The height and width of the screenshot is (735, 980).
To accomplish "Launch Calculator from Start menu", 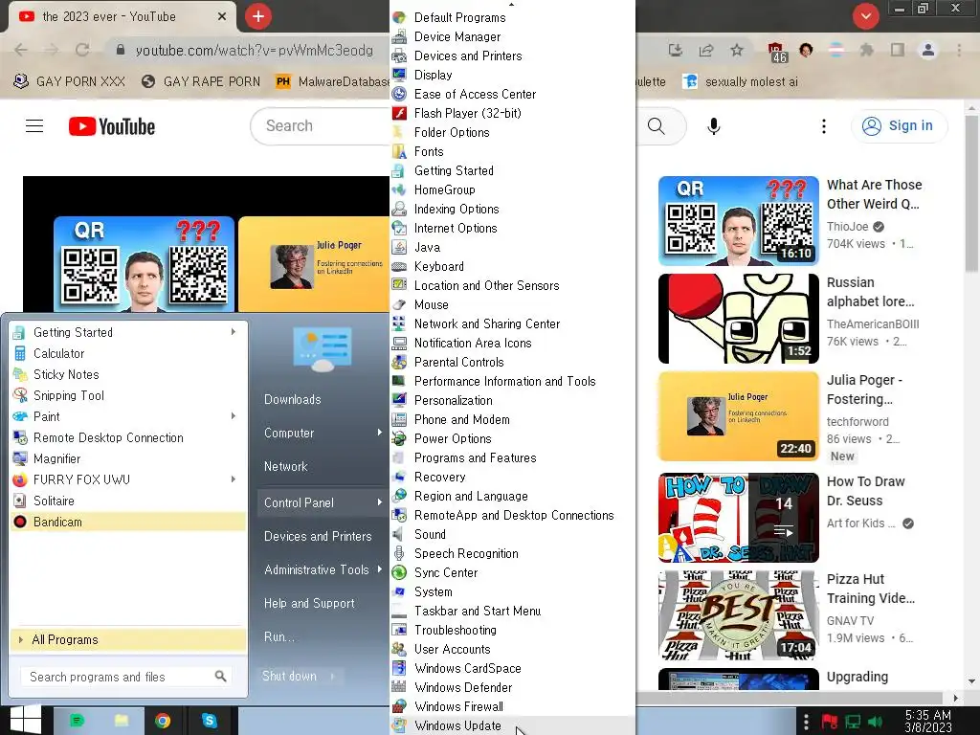I will pyautogui.click(x=128, y=353).
